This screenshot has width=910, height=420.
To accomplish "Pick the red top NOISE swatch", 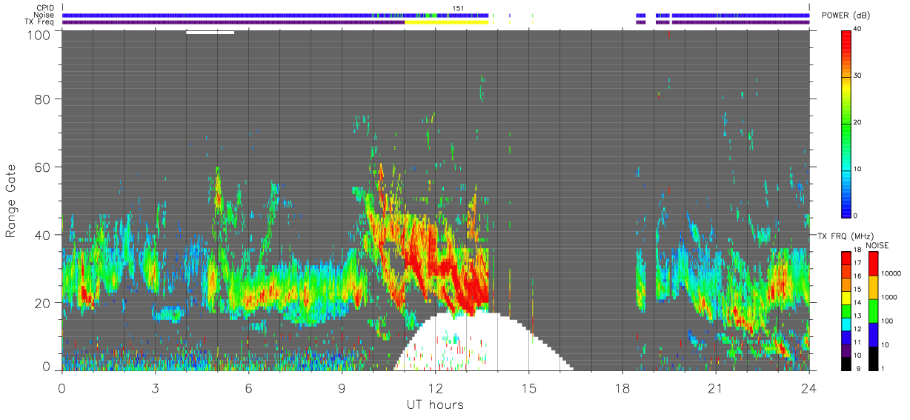I will (x=874, y=264).
